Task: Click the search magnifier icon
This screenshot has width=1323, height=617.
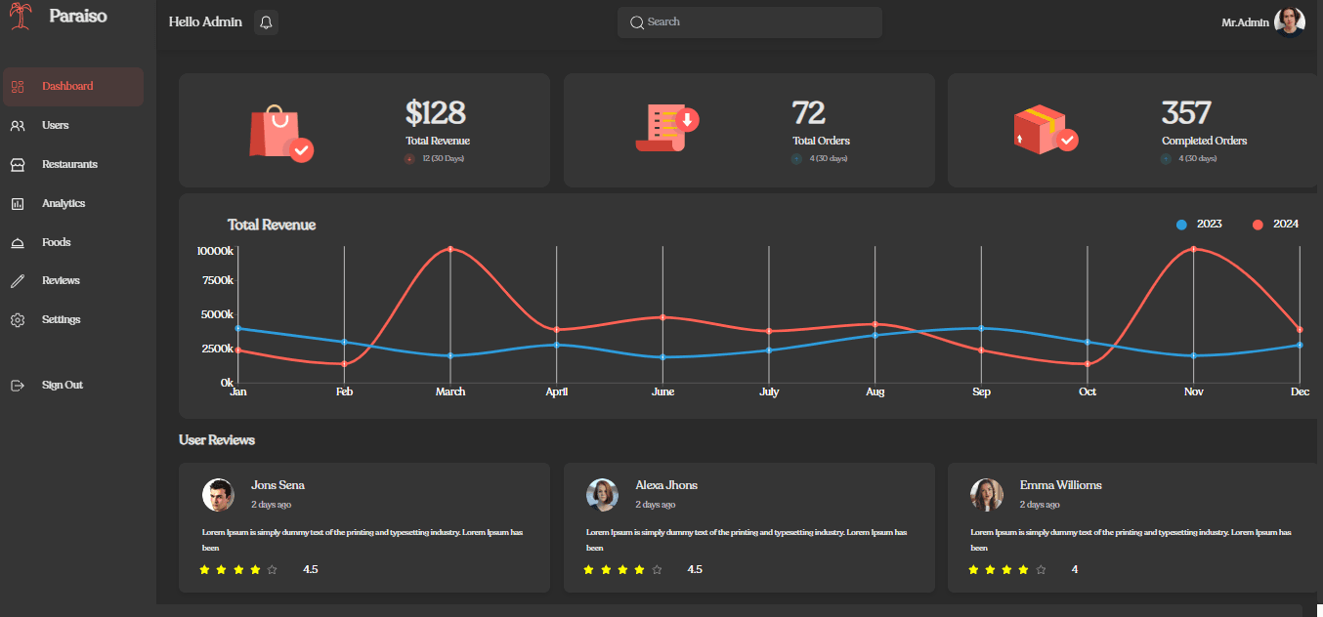Action: (637, 22)
